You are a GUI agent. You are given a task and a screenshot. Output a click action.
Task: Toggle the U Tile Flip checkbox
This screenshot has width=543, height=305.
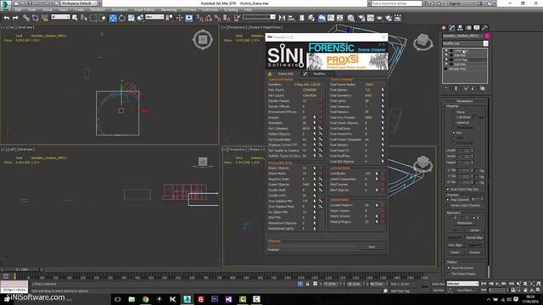[x=477, y=170]
